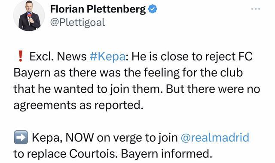Image resolution: width=275 pixels, height=163 pixels.
Task: Click "Kepa," beside the arrow emoji
Action: point(47,138)
